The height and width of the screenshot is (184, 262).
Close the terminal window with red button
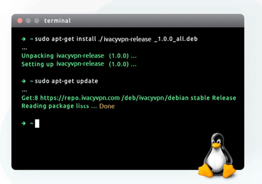click(20, 21)
